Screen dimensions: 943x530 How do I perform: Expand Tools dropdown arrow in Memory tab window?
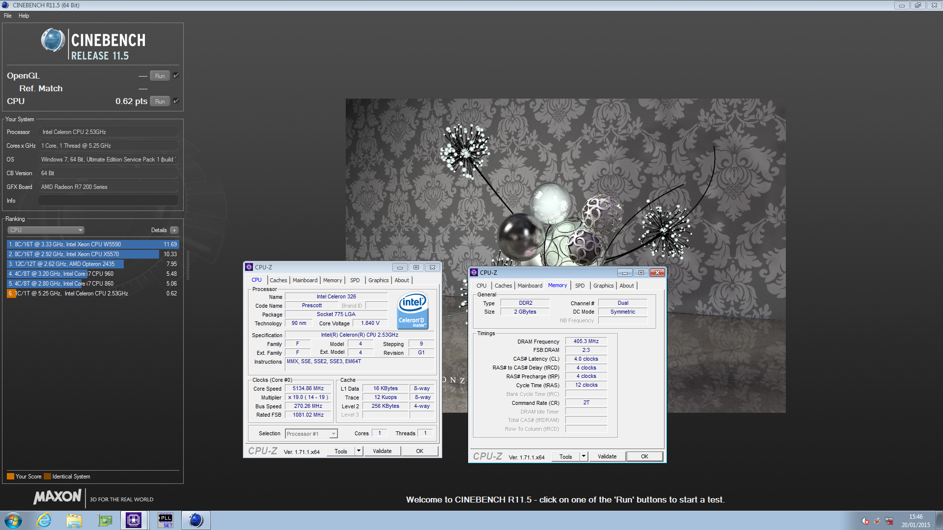point(583,456)
